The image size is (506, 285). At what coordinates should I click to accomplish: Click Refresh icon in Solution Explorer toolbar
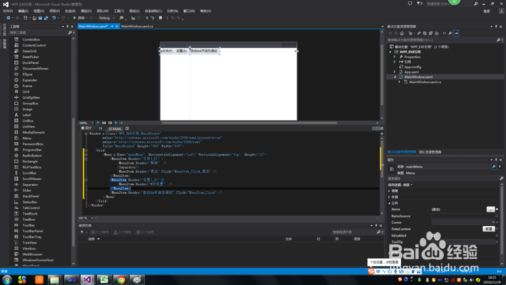[425, 33]
